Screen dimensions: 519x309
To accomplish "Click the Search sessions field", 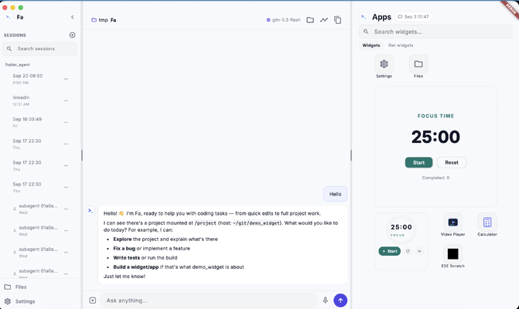I will pyautogui.click(x=39, y=49).
